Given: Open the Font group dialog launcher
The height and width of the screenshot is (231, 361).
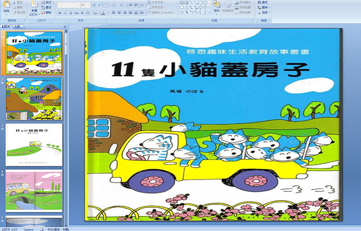Looking at the screenshot, I should point(107,20).
